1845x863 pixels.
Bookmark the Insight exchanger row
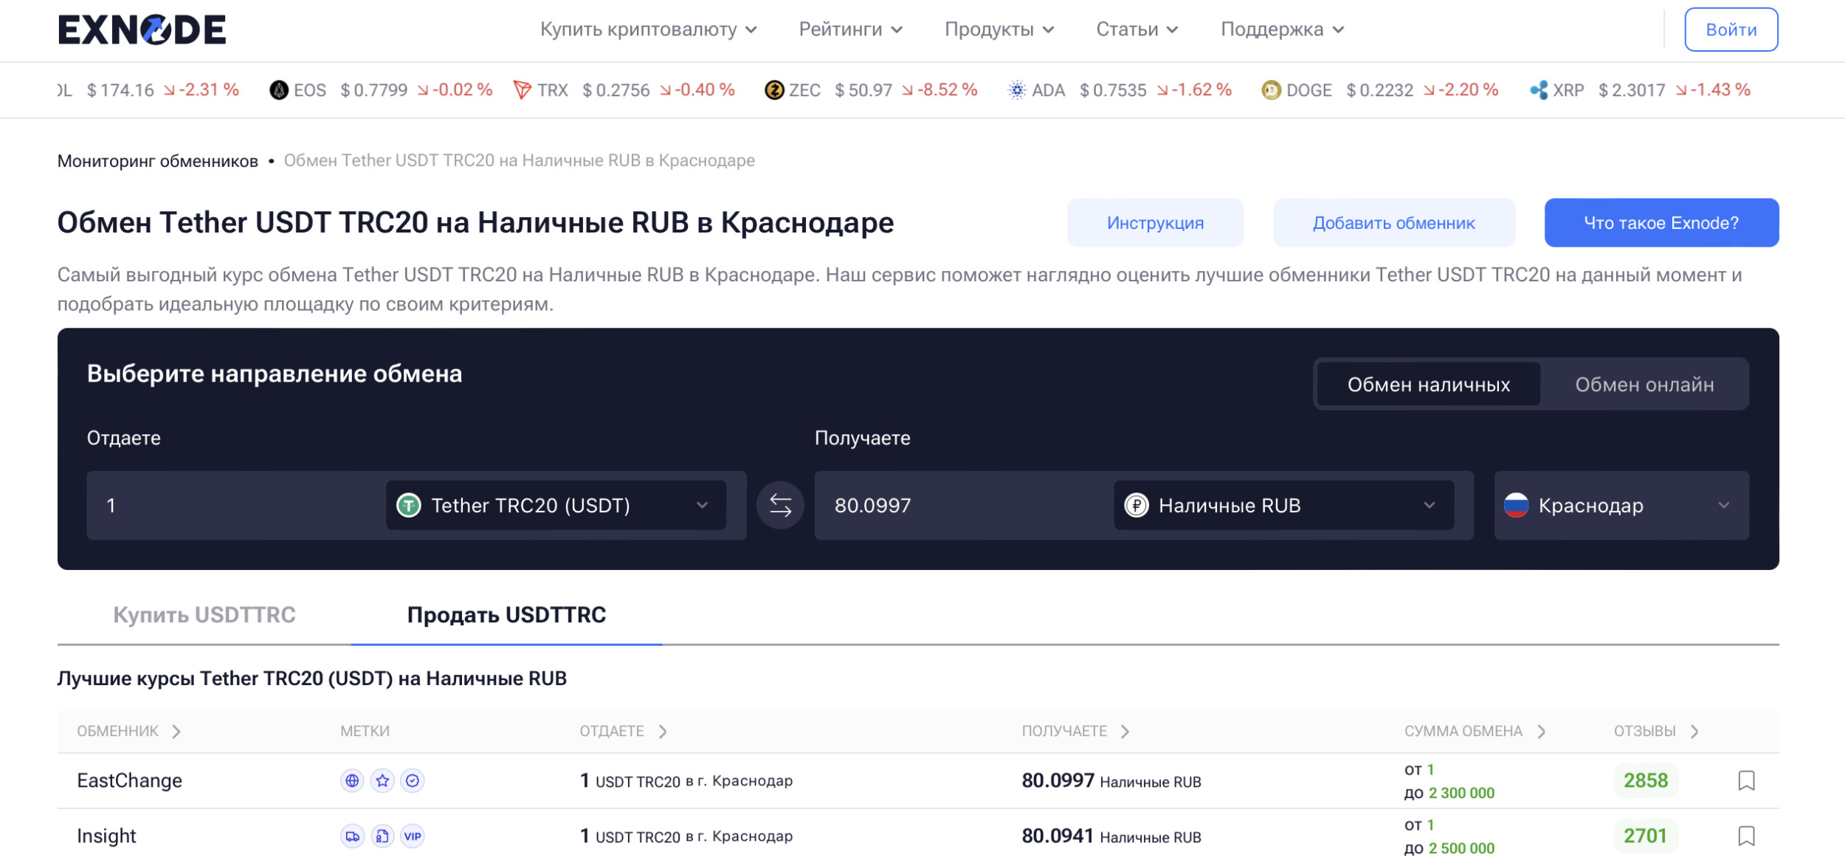click(x=1745, y=836)
